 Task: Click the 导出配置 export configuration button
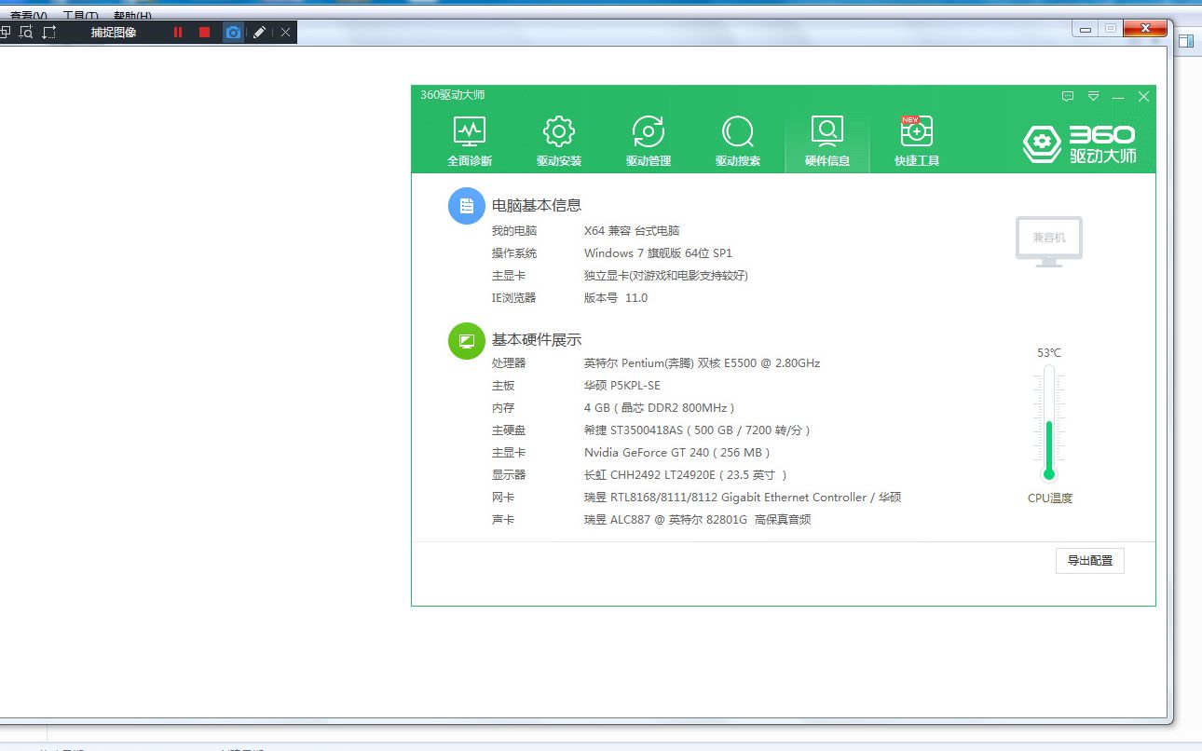(x=1090, y=561)
